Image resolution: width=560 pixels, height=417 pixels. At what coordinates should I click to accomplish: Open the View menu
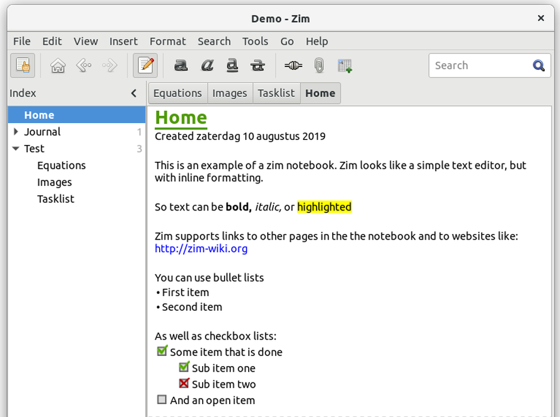(x=86, y=41)
